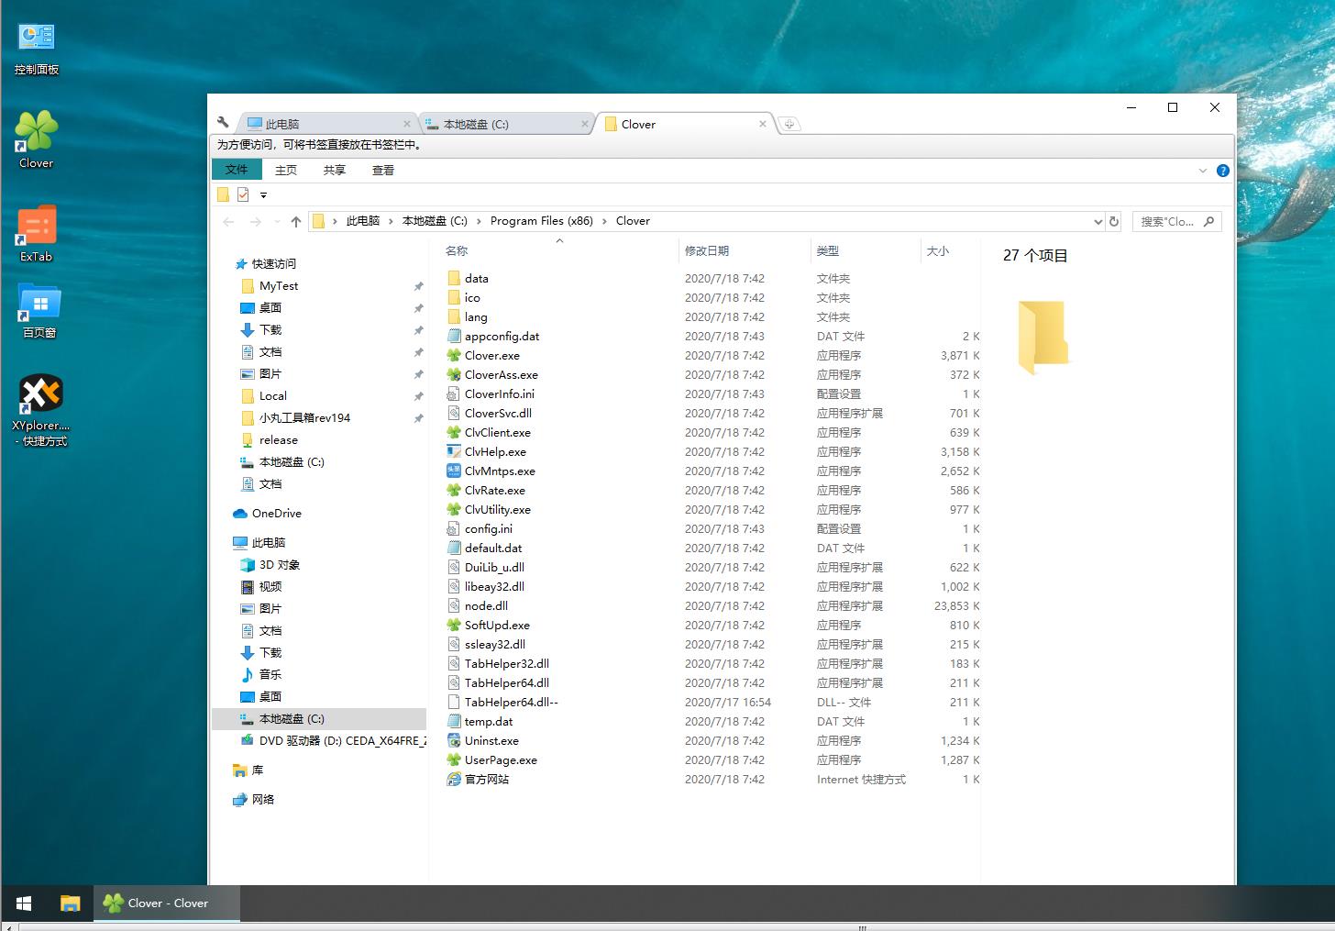The image size is (1335, 931).
Task: Open the address bar history dropdown
Action: coord(1098,221)
